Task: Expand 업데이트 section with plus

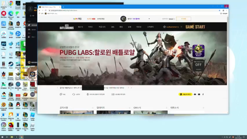Action: coord(129,108)
